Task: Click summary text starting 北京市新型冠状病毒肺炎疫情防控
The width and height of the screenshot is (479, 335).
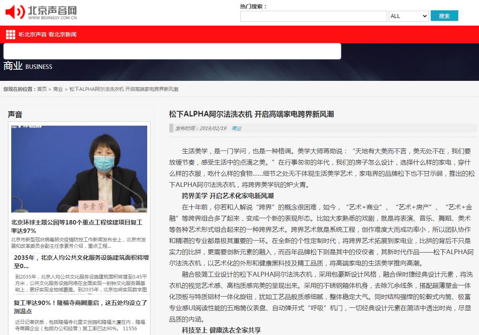Action: point(79,243)
